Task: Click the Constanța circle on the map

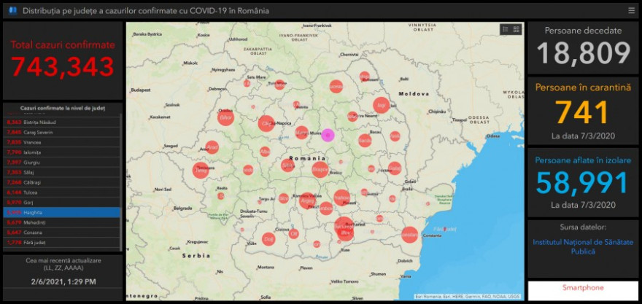Action: tap(410, 235)
